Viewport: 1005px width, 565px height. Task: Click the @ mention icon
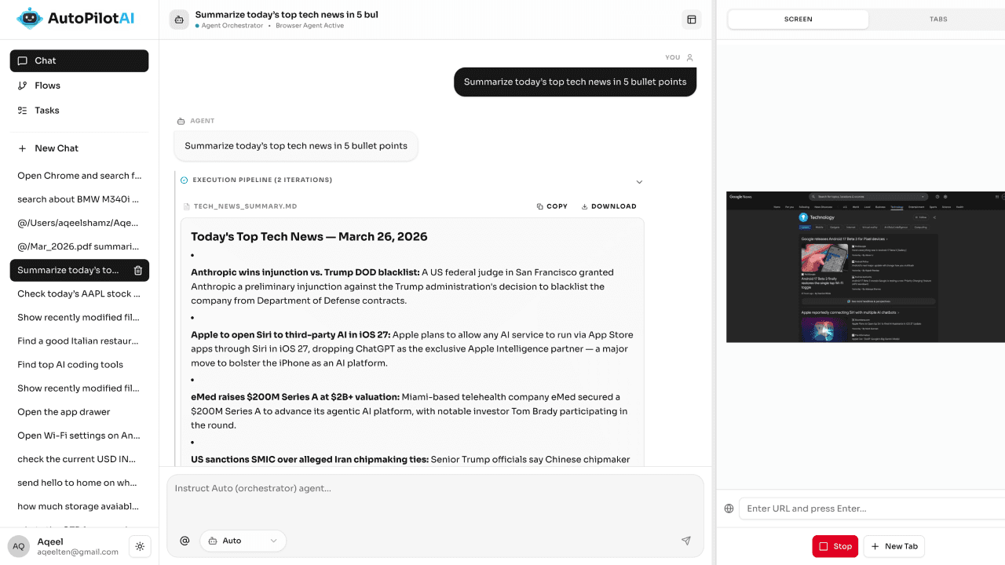(185, 541)
